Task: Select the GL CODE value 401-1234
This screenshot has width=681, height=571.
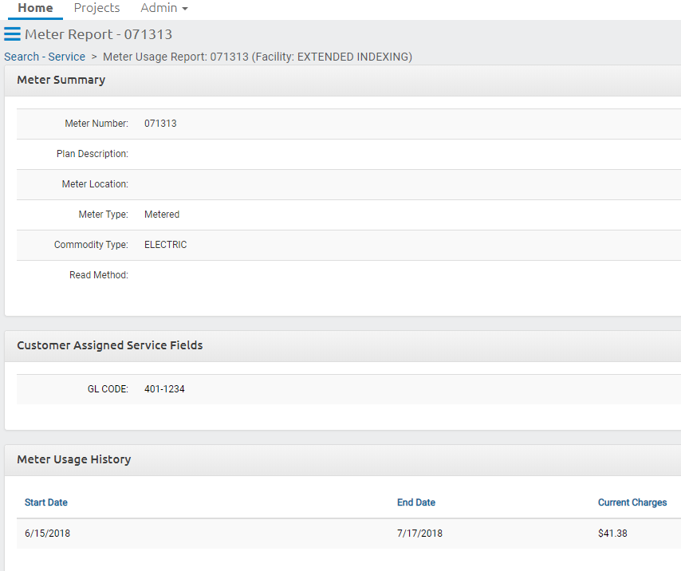Action: click(164, 389)
